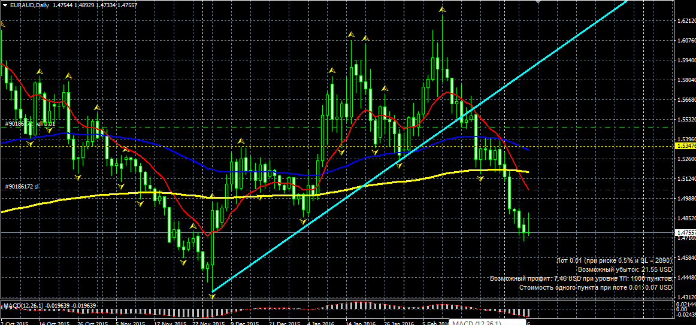Click the 14 Oct 2015 date label
Image resolution: width=696 pixels, height=325 pixels.
[54, 323]
